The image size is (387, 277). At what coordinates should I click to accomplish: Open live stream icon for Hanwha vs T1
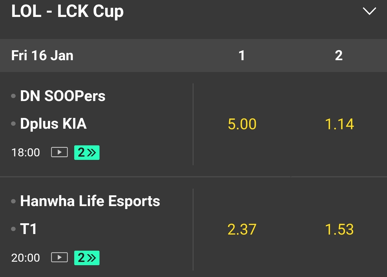click(59, 257)
